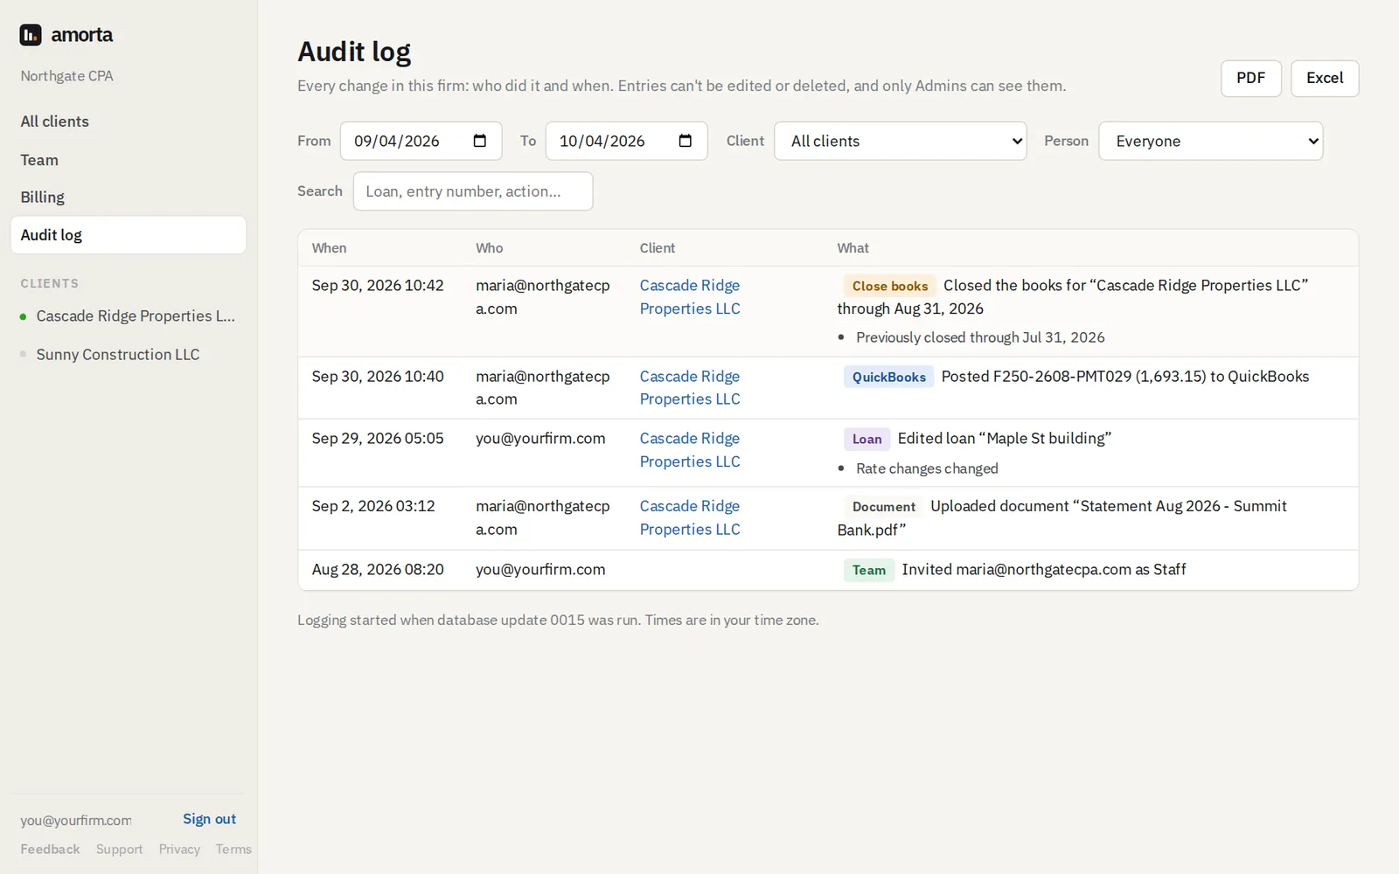Select the Aug 28, 2026 08:20 timestamp
Screen dimensions: 1399x874
click(378, 570)
